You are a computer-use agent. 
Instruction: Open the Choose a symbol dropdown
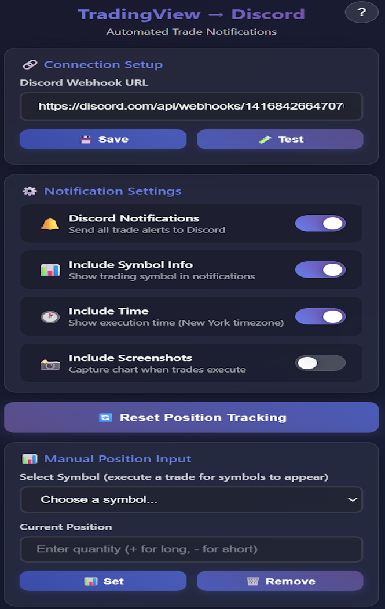tap(191, 499)
